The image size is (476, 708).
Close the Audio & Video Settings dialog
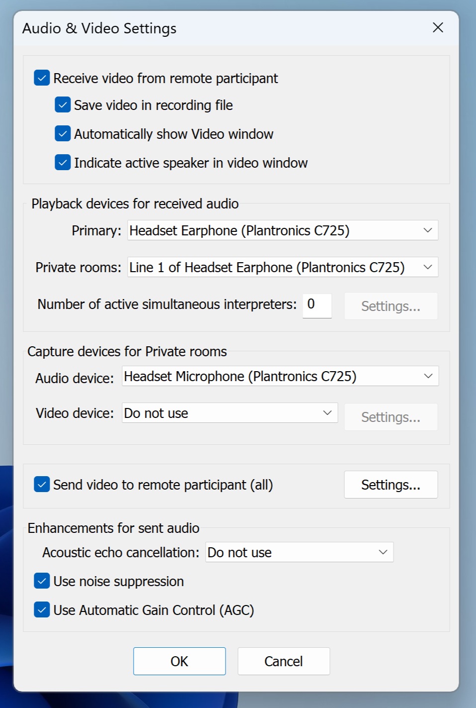coord(438,27)
